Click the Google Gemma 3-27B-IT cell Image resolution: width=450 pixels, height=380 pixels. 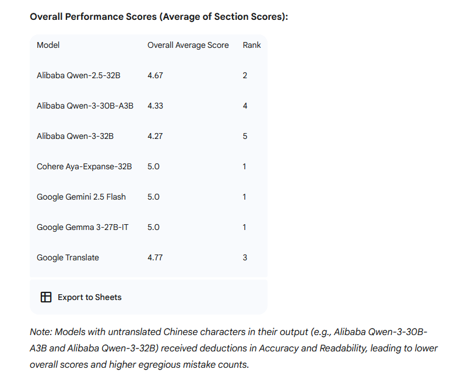82,227
